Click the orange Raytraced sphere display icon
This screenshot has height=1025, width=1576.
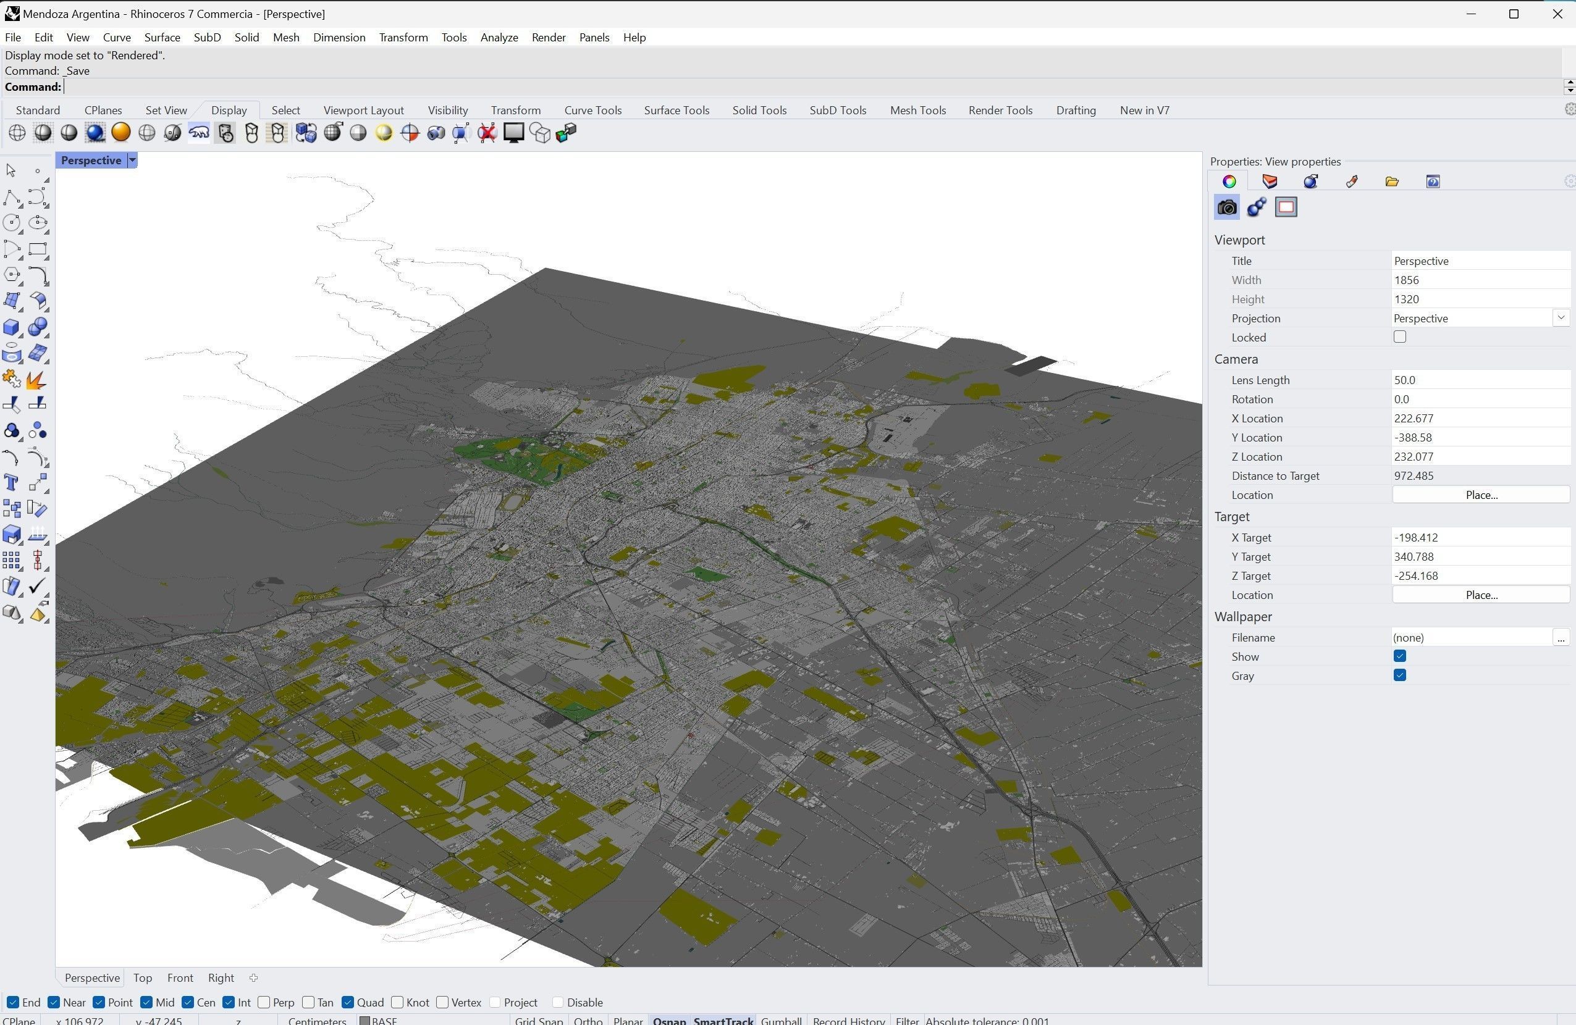pyautogui.click(x=120, y=133)
